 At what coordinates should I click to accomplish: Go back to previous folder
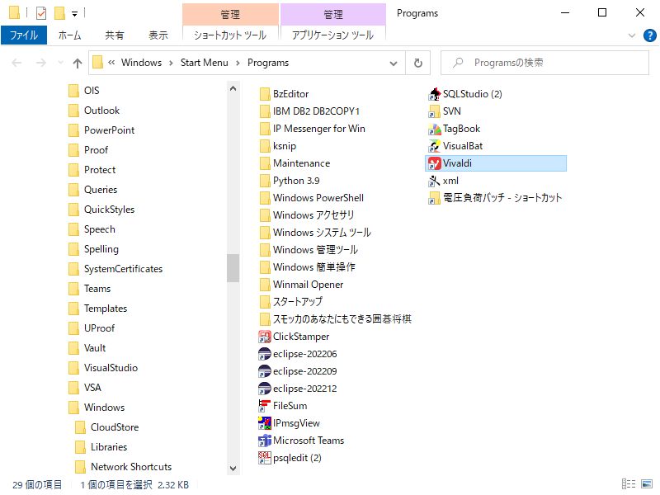click(16, 64)
